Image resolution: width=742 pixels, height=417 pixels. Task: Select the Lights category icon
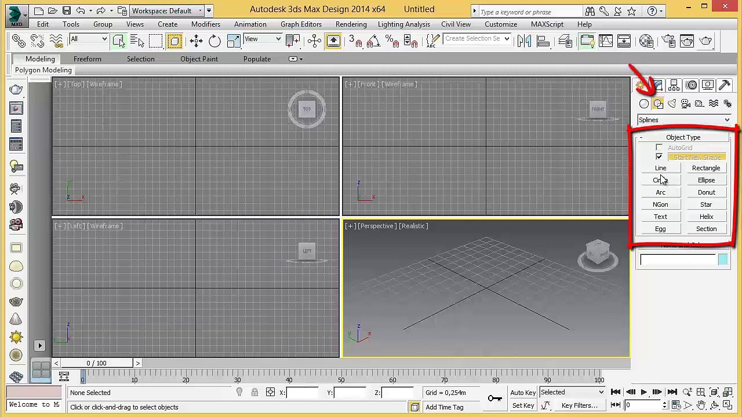coord(672,104)
